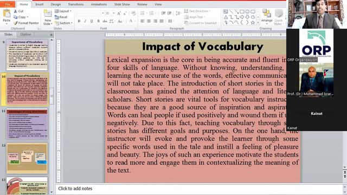
Task: Decrease font size with Shrink Font
Action: (125, 14)
